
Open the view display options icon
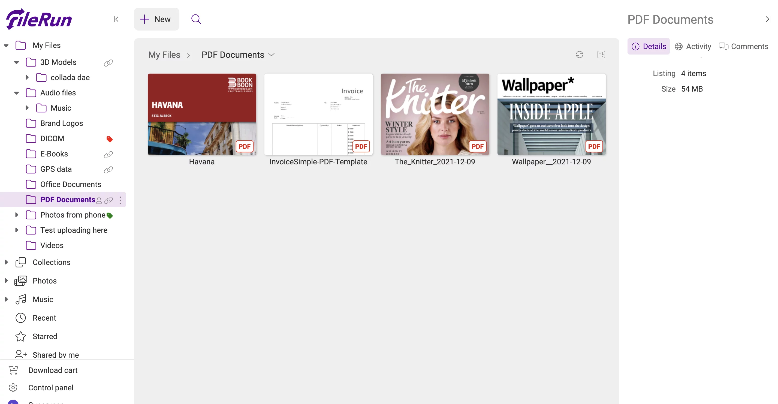(601, 55)
